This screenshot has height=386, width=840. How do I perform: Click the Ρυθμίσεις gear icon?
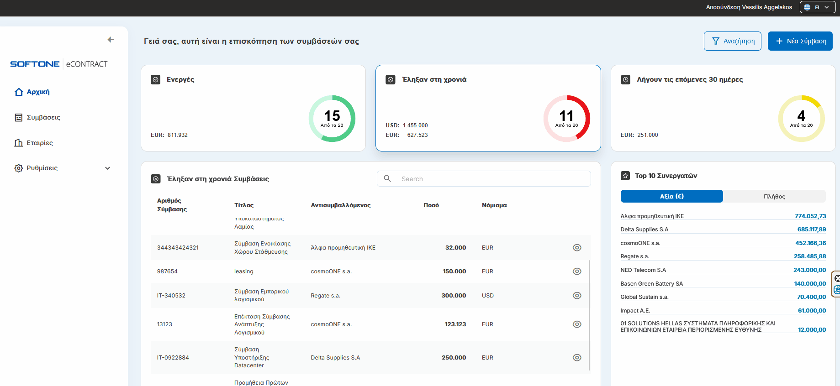[x=19, y=168]
